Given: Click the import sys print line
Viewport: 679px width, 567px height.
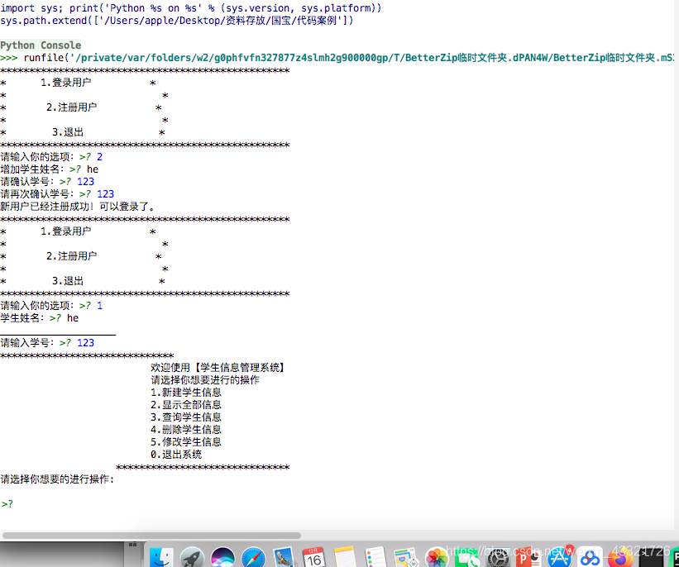Looking at the screenshot, I should pyautogui.click(x=191, y=7).
